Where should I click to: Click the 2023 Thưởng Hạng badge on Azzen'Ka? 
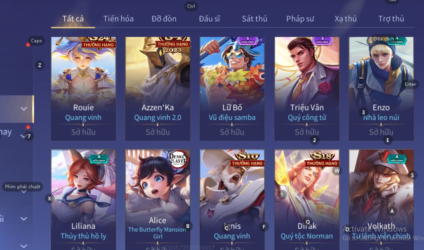[x=173, y=45]
